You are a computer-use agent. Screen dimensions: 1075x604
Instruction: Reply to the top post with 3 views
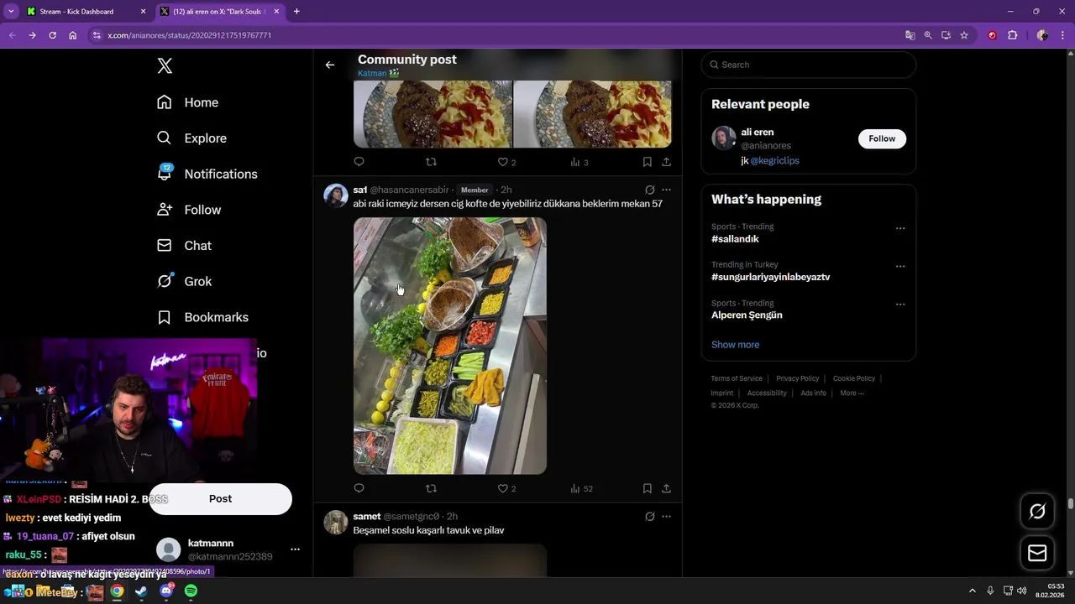tap(359, 162)
